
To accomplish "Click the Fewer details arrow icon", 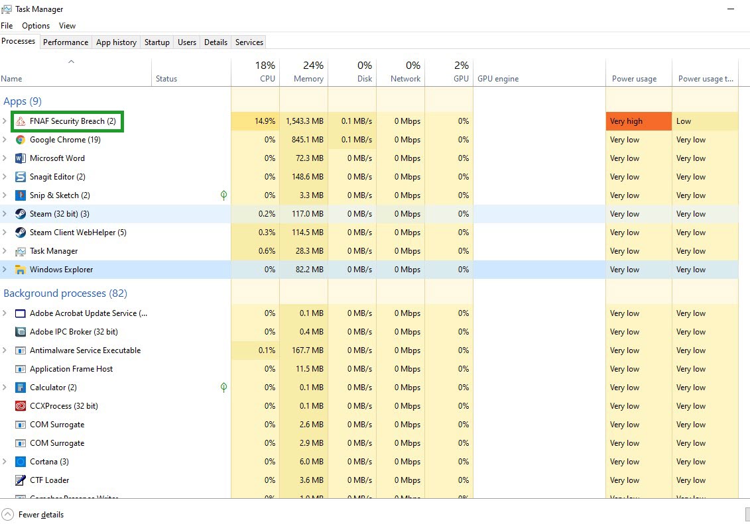I will (8, 515).
